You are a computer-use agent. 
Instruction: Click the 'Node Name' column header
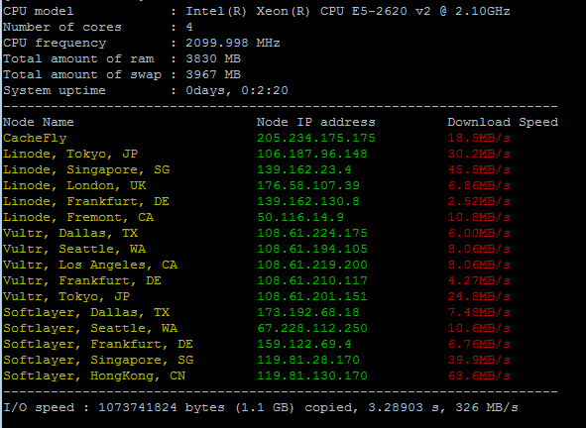pos(39,122)
